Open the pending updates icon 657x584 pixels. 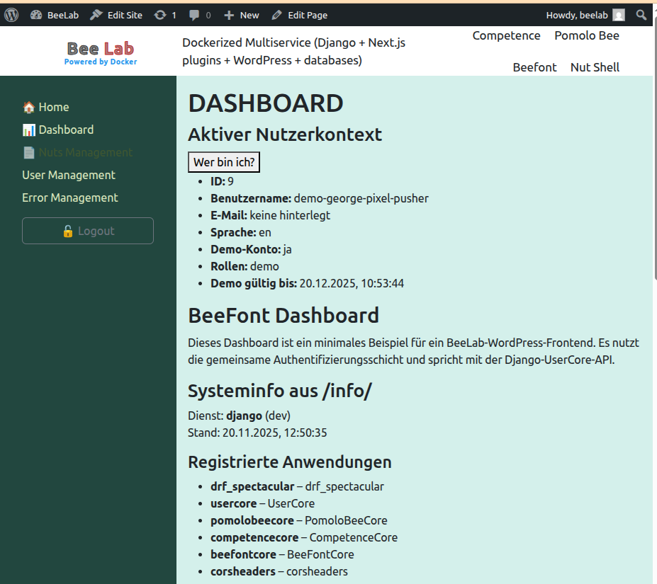click(x=160, y=15)
